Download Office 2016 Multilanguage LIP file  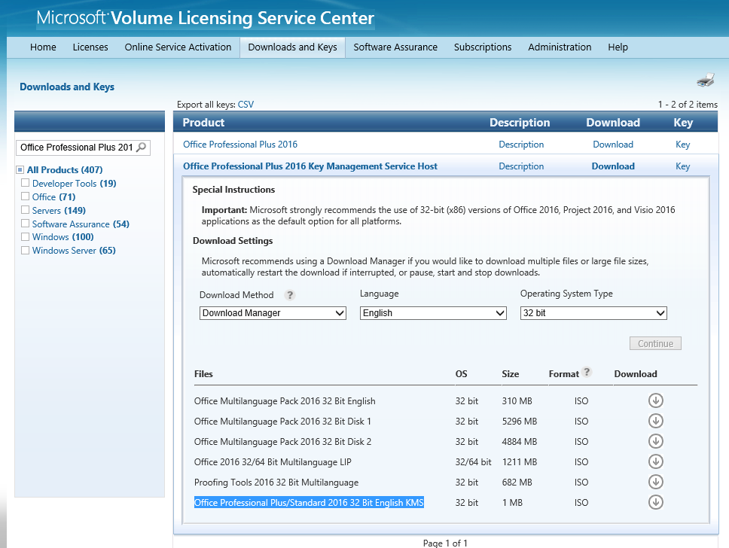(x=655, y=461)
